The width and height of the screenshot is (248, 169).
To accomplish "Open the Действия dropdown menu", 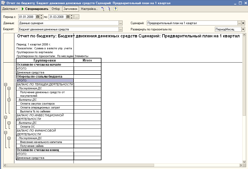I will 10,9.
